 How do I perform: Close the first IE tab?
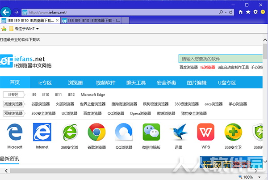[x=58, y=21]
